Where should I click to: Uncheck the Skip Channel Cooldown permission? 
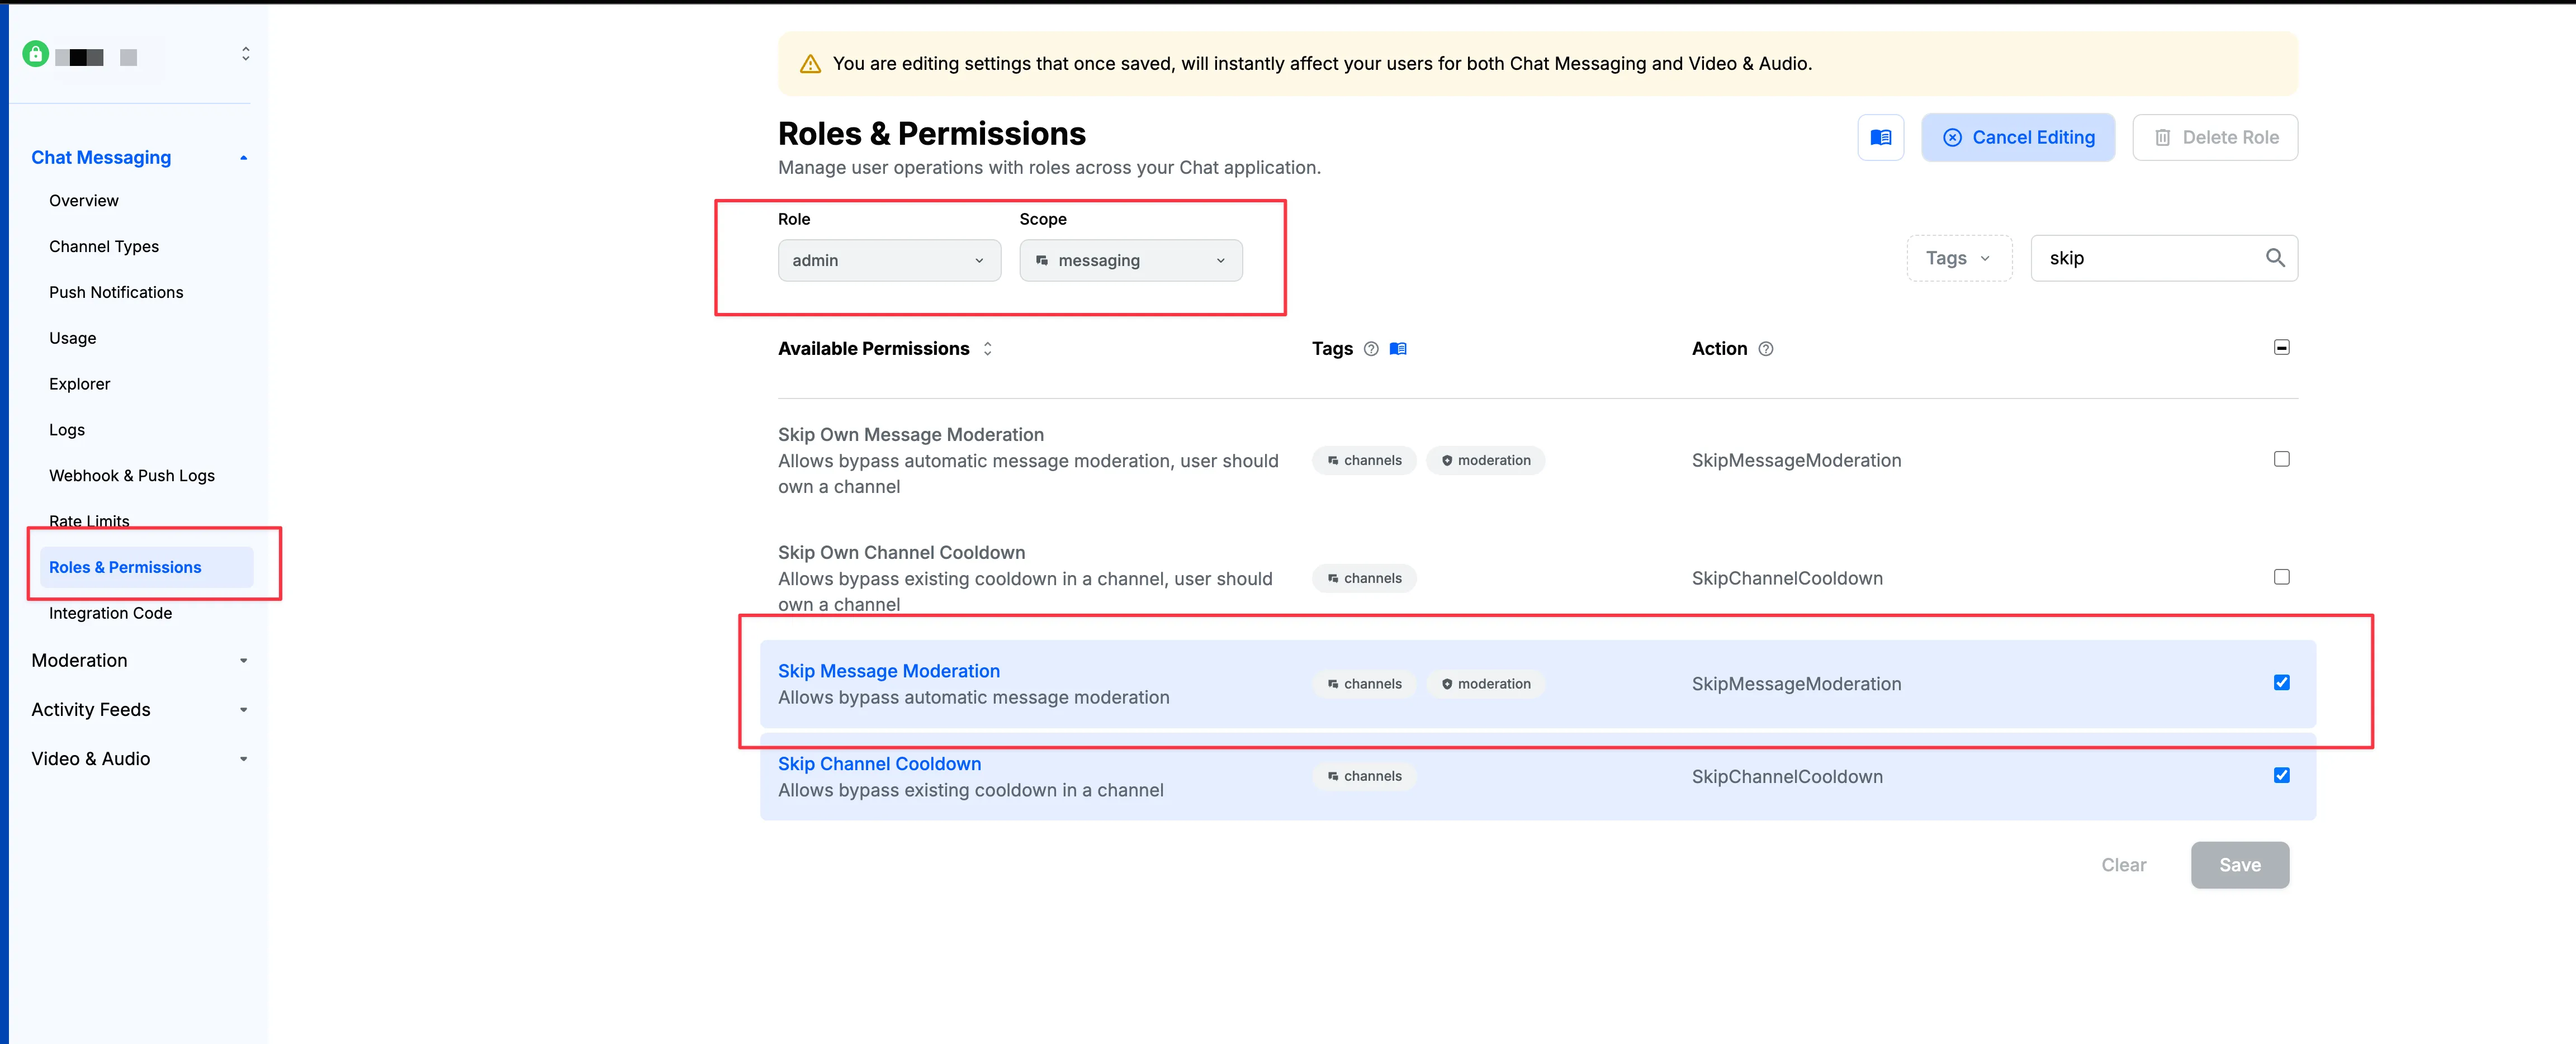click(x=2281, y=775)
